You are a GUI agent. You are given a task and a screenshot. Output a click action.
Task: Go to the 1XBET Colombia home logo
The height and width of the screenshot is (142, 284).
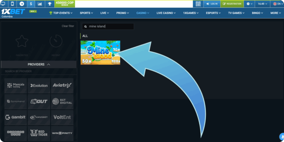[x=13, y=13]
